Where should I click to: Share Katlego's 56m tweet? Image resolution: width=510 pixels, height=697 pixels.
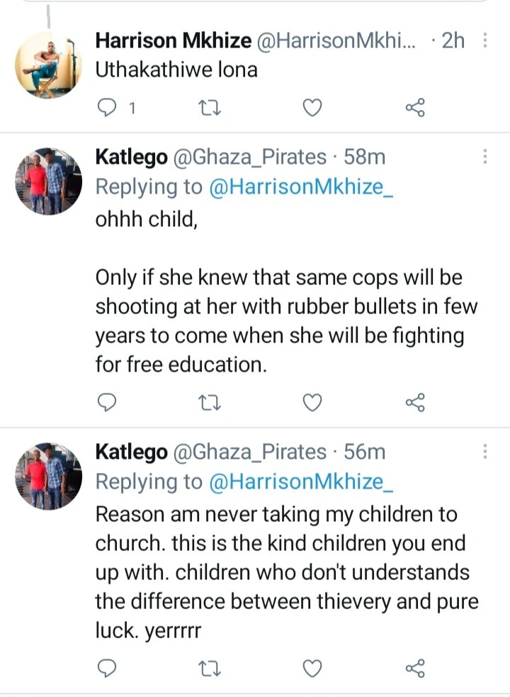[415, 668]
